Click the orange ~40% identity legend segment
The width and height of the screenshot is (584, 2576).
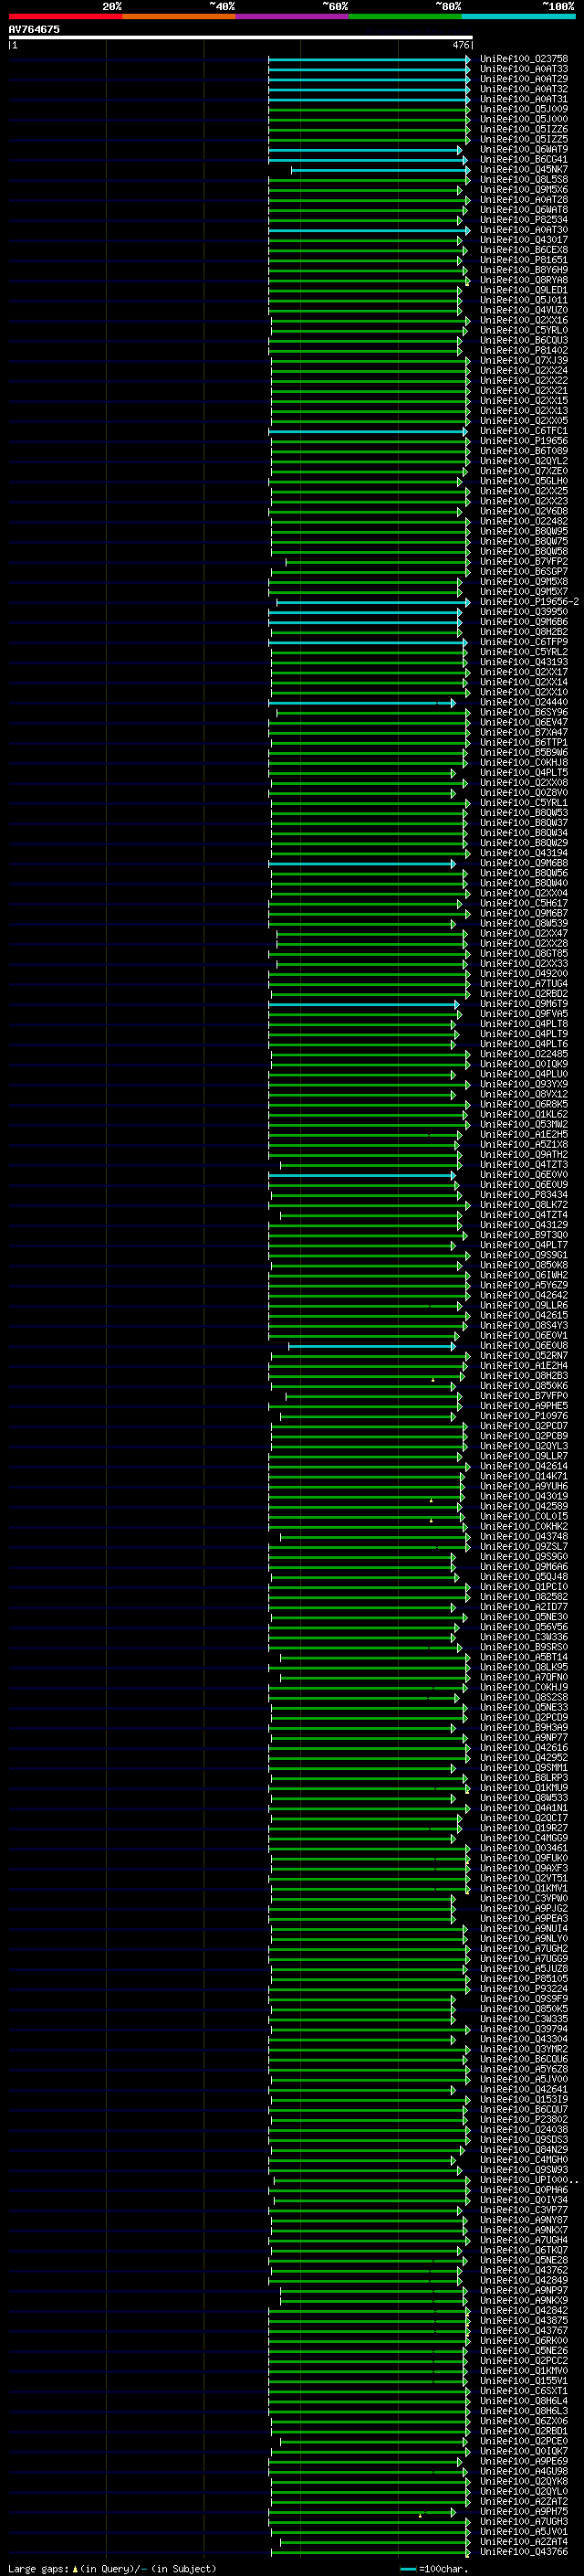coord(179,16)
